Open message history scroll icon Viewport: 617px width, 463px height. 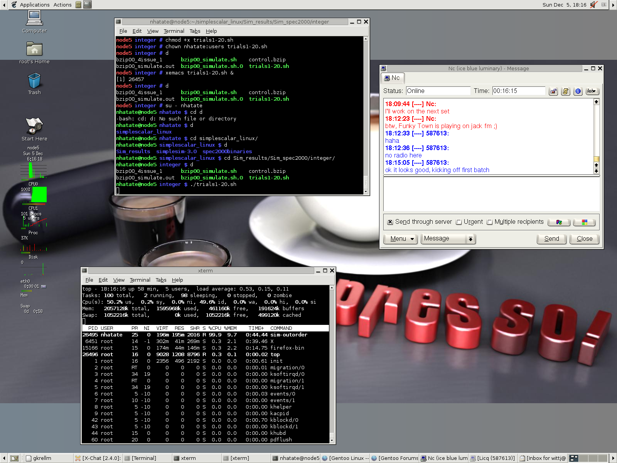click(x=566, y=91)
